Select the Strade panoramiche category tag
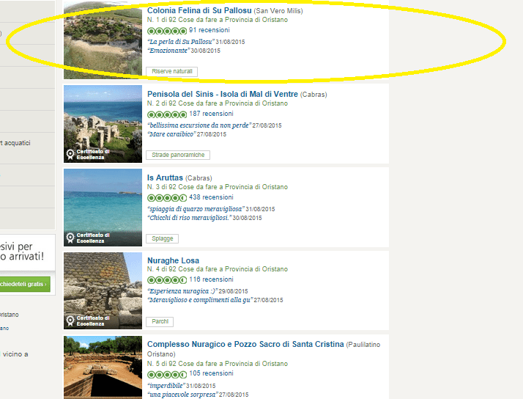The image size is (523, 399). click(178, 155)
